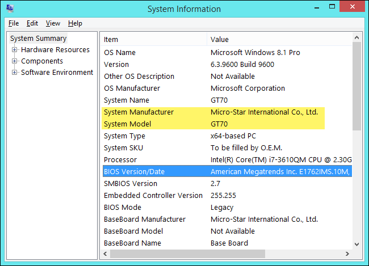369x266 pixels.
Task: Select Software Environment tree label
Action: pos(57,72)
